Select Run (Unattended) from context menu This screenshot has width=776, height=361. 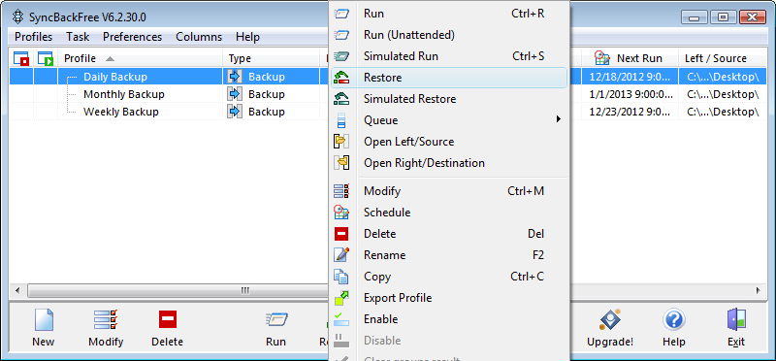[449, 35]
